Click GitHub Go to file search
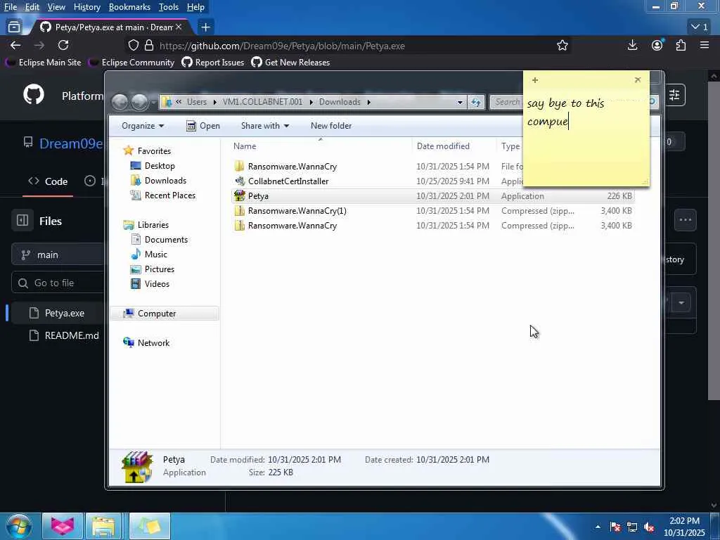Image resolution: width=720 pixels, height=540 pixels. 59,283
